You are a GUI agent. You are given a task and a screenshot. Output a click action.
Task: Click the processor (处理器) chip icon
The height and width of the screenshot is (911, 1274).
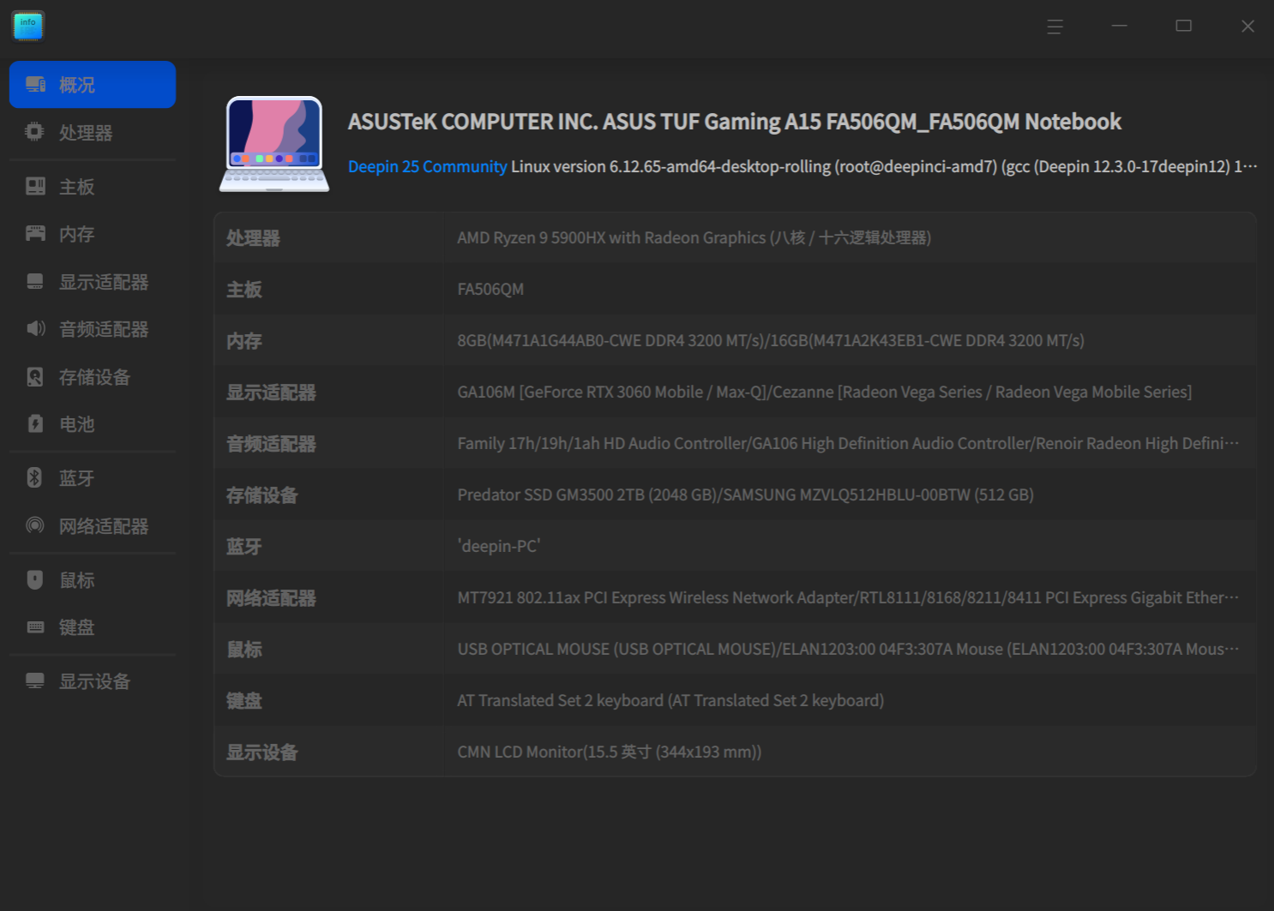tap(34, 132)
